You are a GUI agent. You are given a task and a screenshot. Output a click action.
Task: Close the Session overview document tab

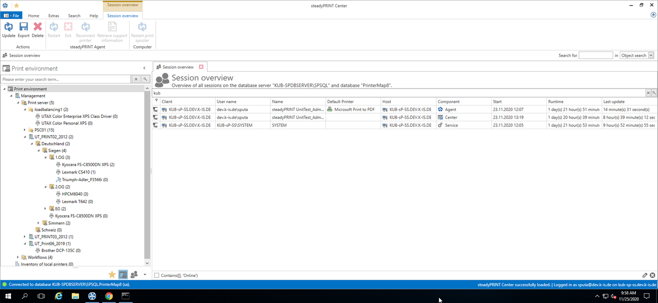point(201,67)
